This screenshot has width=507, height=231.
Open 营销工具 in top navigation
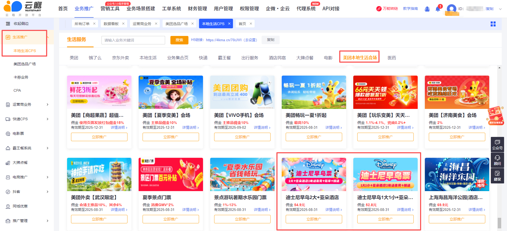[110, 9]
